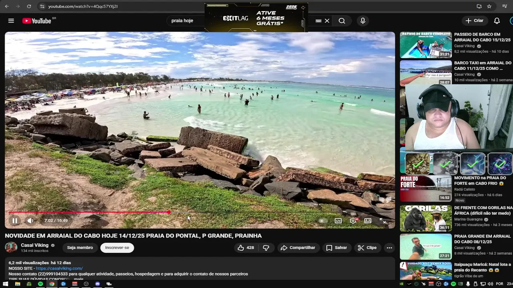Open File Explorer from the taskbar
The width and height of the screenshot is (513, 288).
point(17,284)
